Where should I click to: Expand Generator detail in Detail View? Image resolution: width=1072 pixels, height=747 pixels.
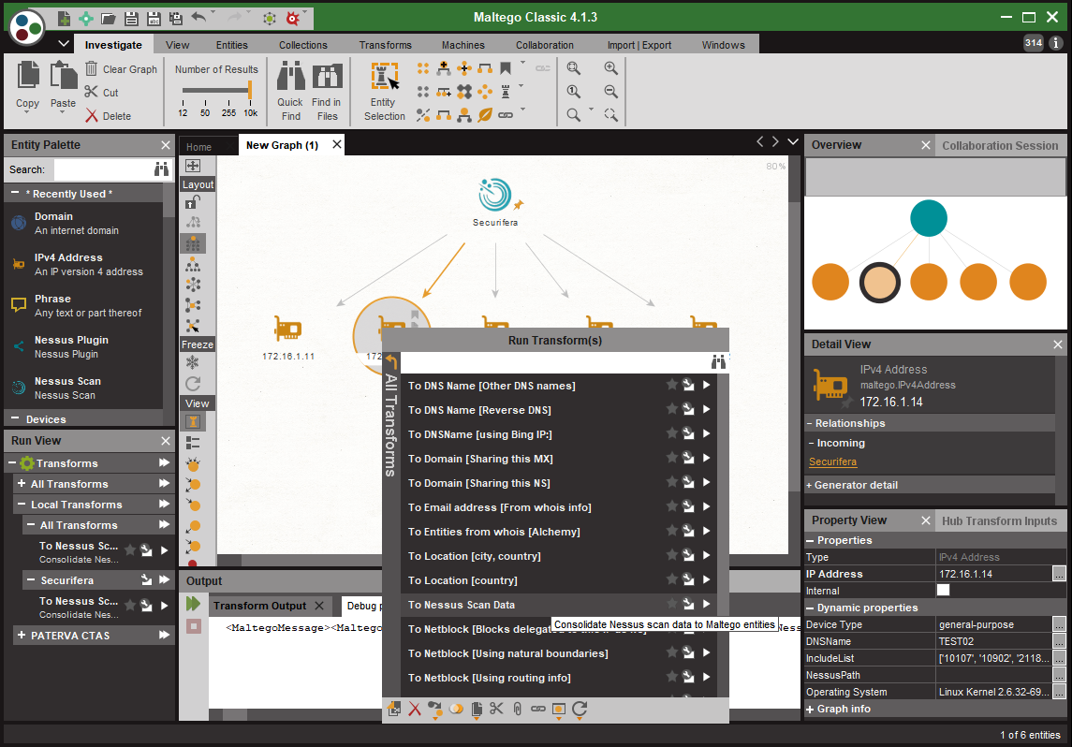point(810,485)
